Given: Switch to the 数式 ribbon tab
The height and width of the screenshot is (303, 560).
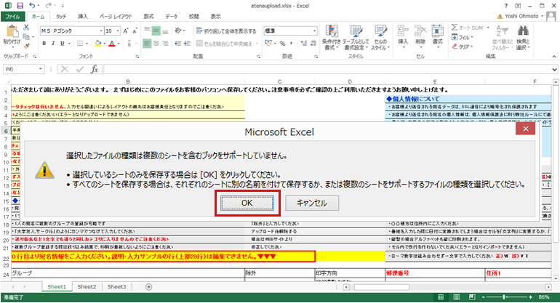Looking at the screenshot, I should (x=148, y=15).
